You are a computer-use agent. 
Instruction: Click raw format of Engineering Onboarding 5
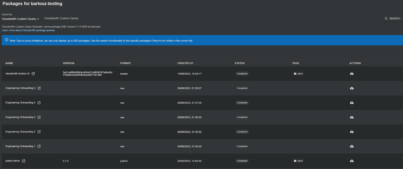coord(122,88)
